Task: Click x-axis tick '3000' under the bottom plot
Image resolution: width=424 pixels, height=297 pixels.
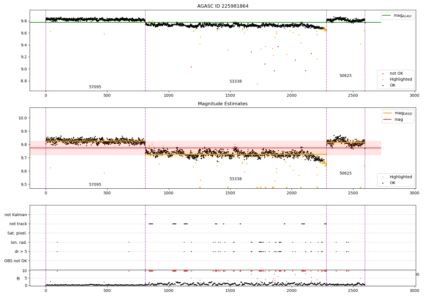Action: [415, 290]
